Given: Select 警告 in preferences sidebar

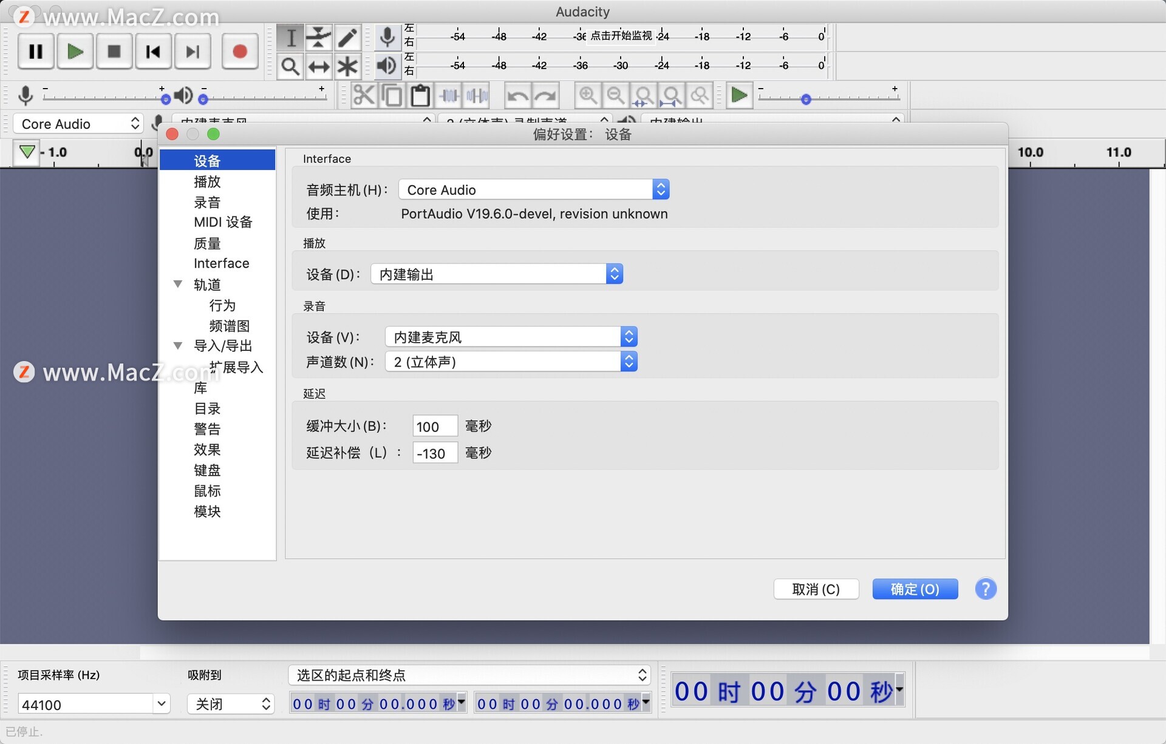Looking at the screenshot, I should pyautogui.click(x=207, y=429).
